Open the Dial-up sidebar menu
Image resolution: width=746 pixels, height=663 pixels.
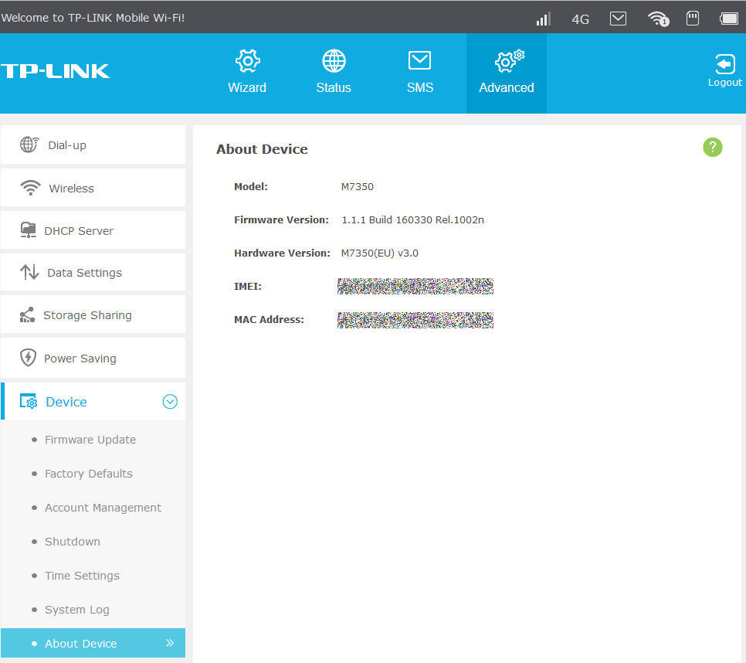click(x=93, y=144)
